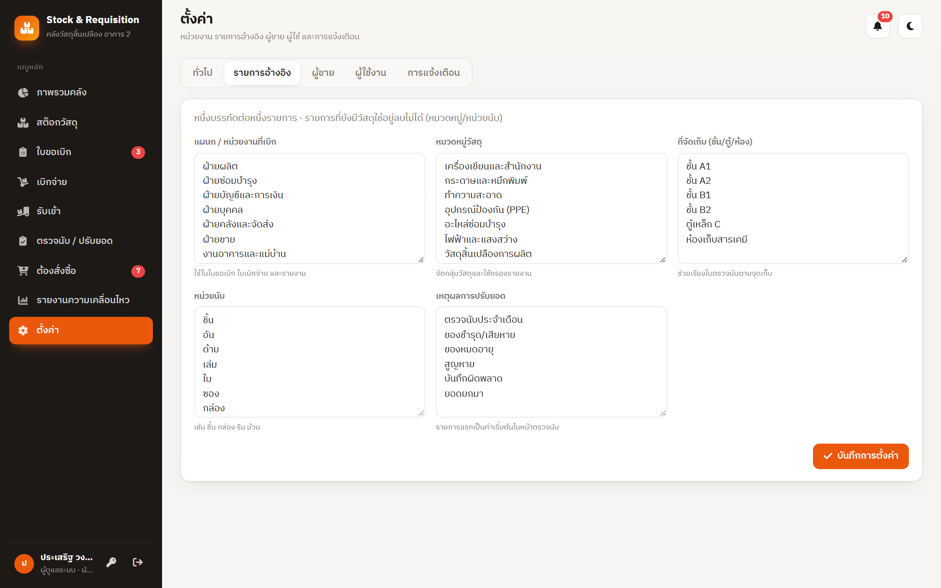Click in เหตุผลการปรับยอด textarea
This screenshot has height=588, width=941.
(x=551, y=362)
